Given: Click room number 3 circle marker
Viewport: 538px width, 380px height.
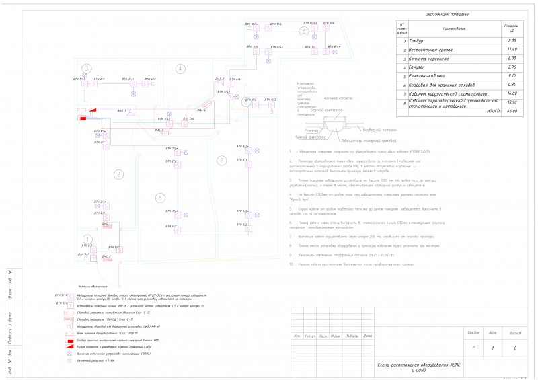Looking at the screenshot, I should coord(87,69).
